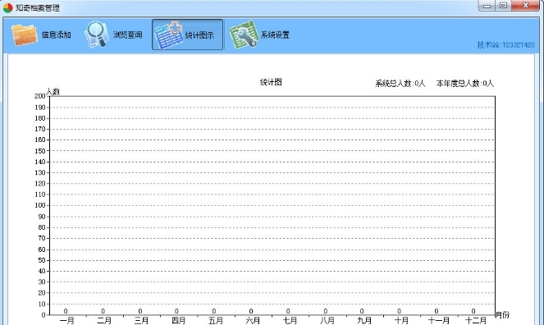Click the 二月 axis label

104,321
